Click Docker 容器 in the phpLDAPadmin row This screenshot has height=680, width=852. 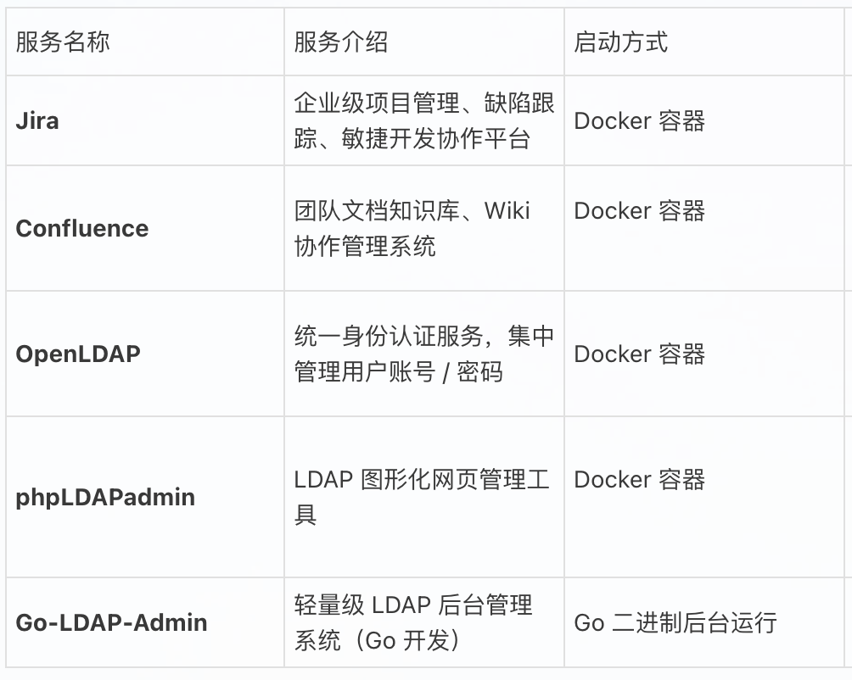640,480
